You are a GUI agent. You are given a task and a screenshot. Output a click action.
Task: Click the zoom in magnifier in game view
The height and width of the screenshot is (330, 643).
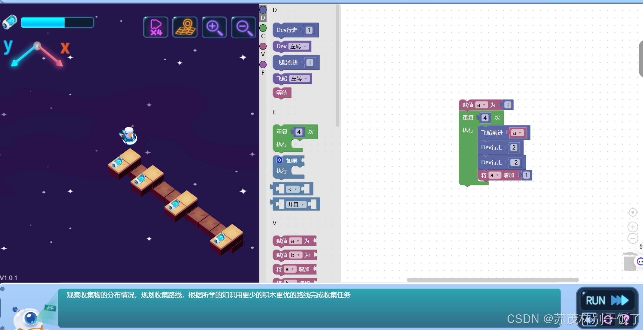(214, 27)
